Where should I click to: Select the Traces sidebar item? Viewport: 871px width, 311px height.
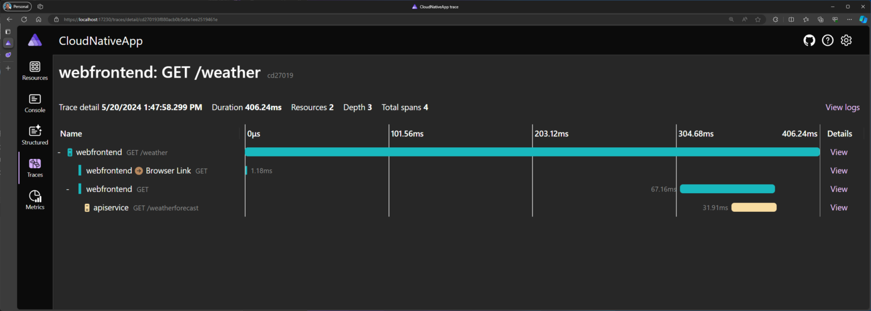tap(35, 168)
